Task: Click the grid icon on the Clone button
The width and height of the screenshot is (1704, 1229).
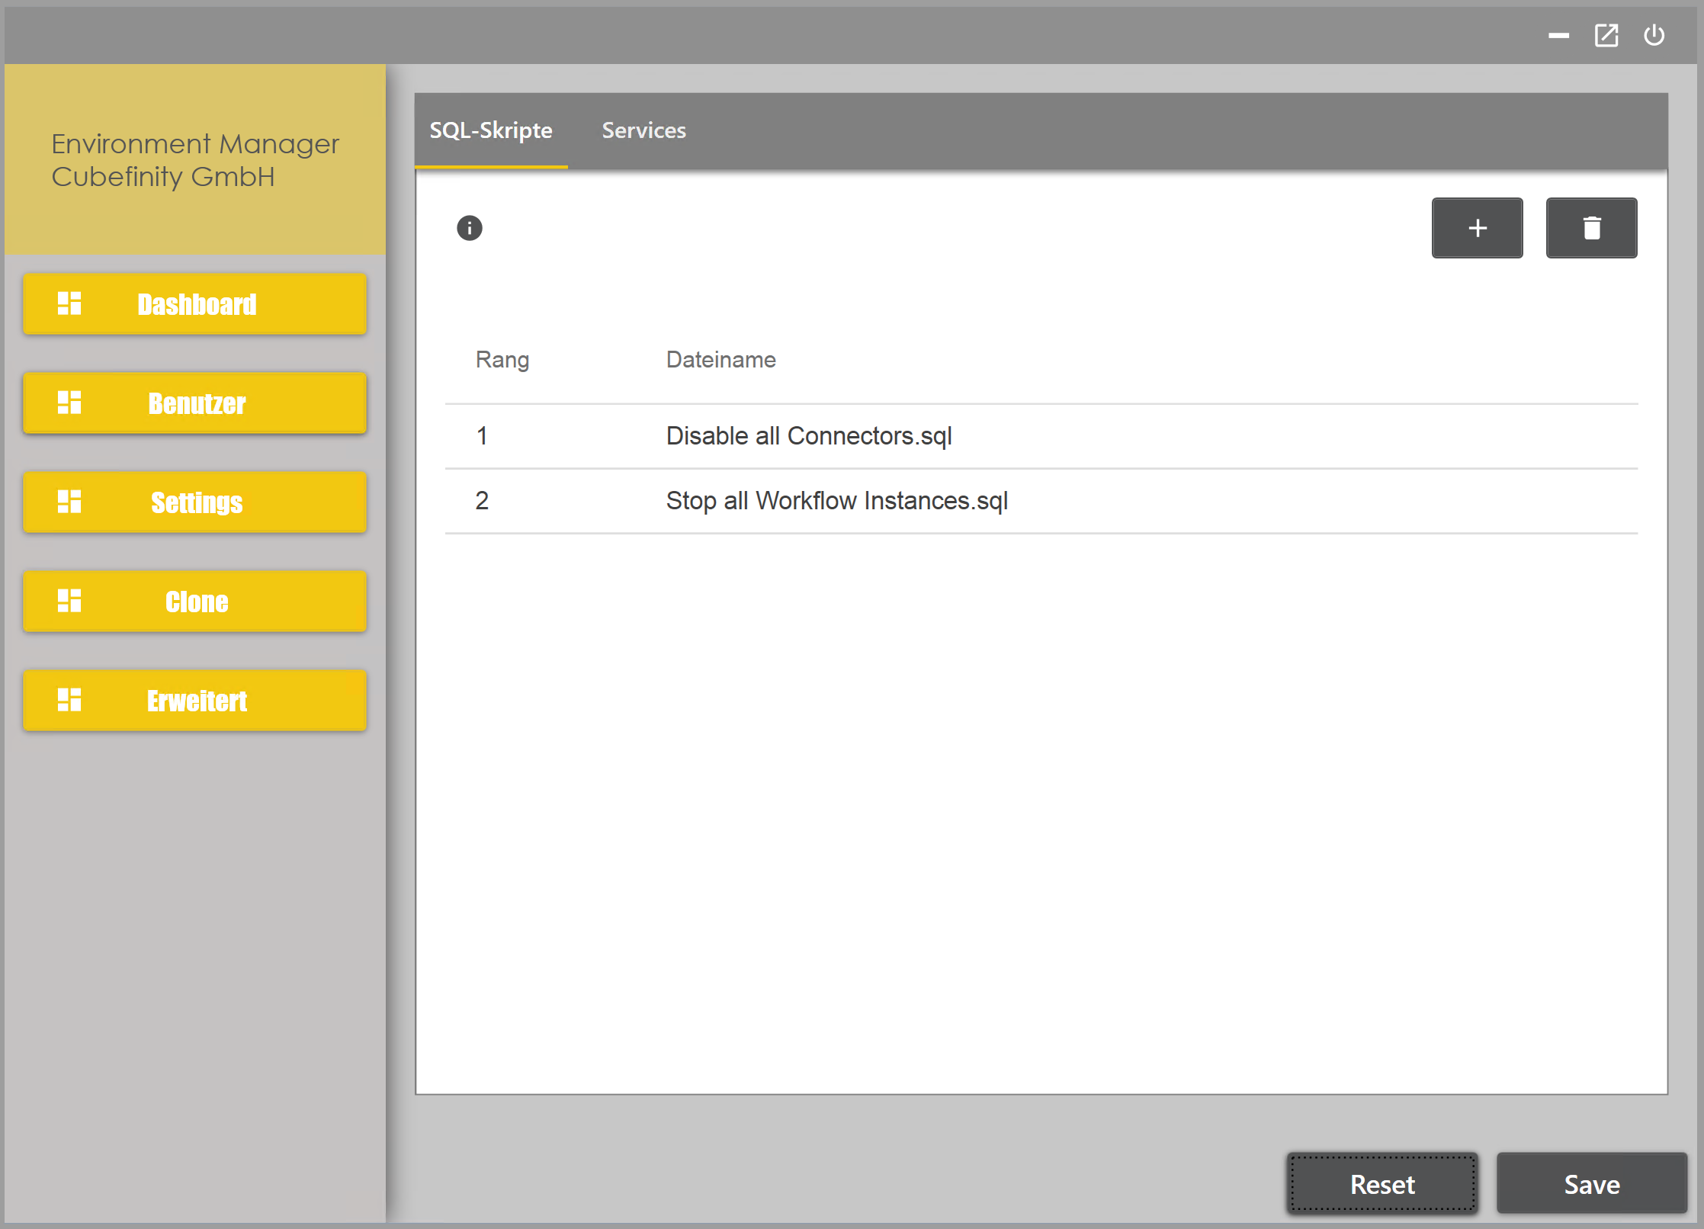Action: (69, 601)
